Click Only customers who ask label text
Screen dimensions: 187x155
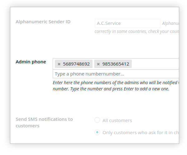tap(141, 133)
